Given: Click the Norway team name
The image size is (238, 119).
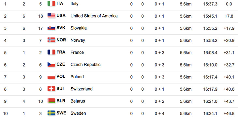Looking at the screenshot, I should tap(78, 40).
